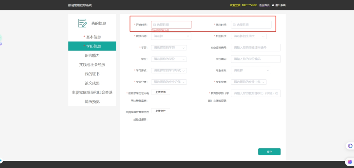Go to 基本信息 section
This screenshot has height=168, width=354.
pos(92,37)
